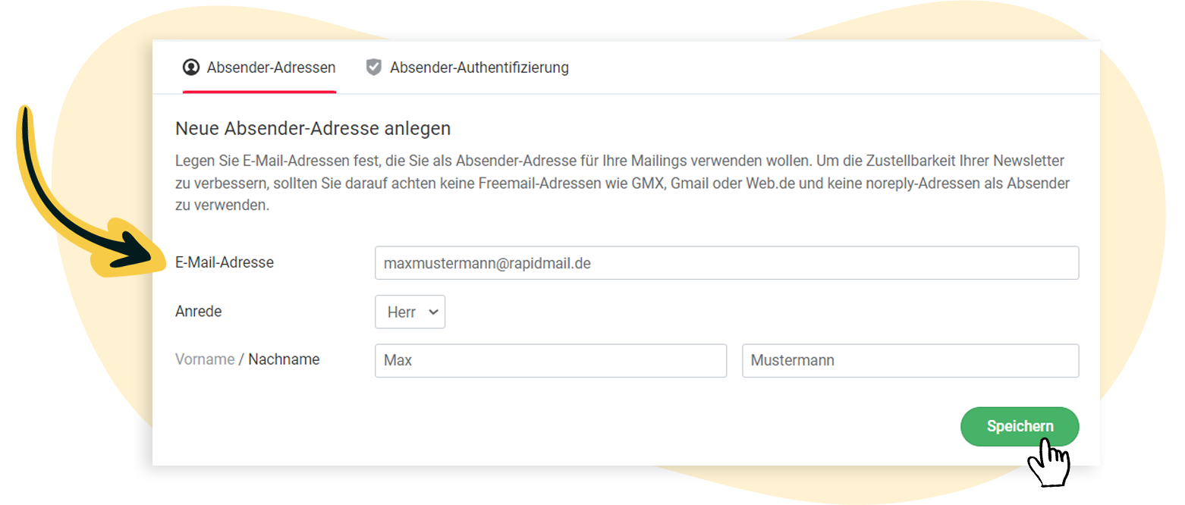Click the E-Mail-Adresse input field

click(x=727, y=262)
